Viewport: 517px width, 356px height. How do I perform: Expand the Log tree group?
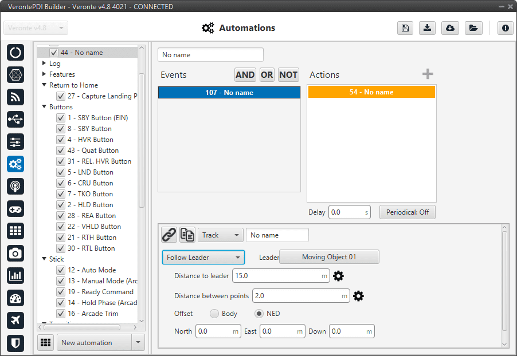(45, 64)
